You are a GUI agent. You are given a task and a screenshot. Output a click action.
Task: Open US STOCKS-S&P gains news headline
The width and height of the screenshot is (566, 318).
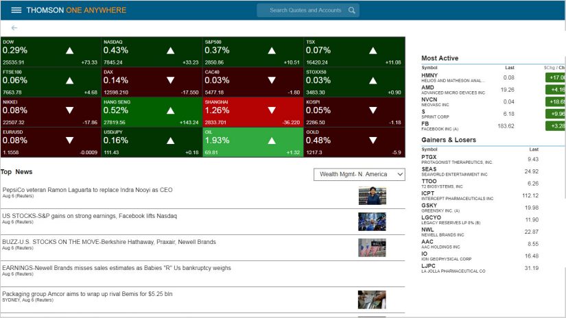click(x=89, y=216)
